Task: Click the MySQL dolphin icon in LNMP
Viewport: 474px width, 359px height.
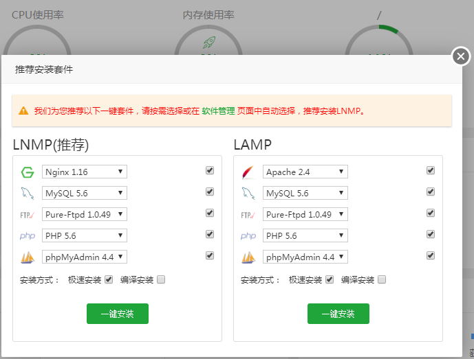Action: (28, 194)
